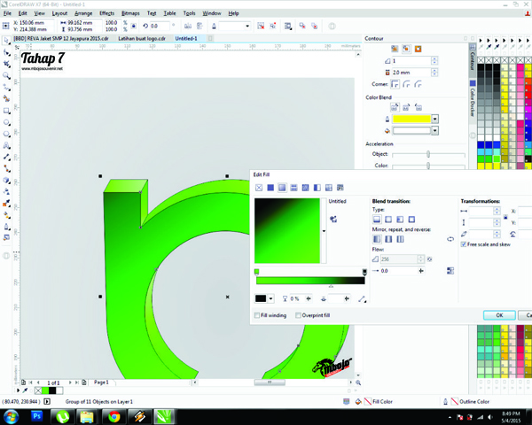The image size is (532, 425).
Task: Click the Outside contour icon
Action: tap(418, 49)
